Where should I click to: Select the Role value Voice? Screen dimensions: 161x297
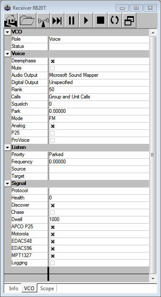click(x=99, y=39)
